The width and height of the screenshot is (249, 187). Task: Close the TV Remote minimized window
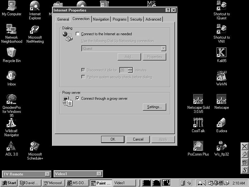48,174
